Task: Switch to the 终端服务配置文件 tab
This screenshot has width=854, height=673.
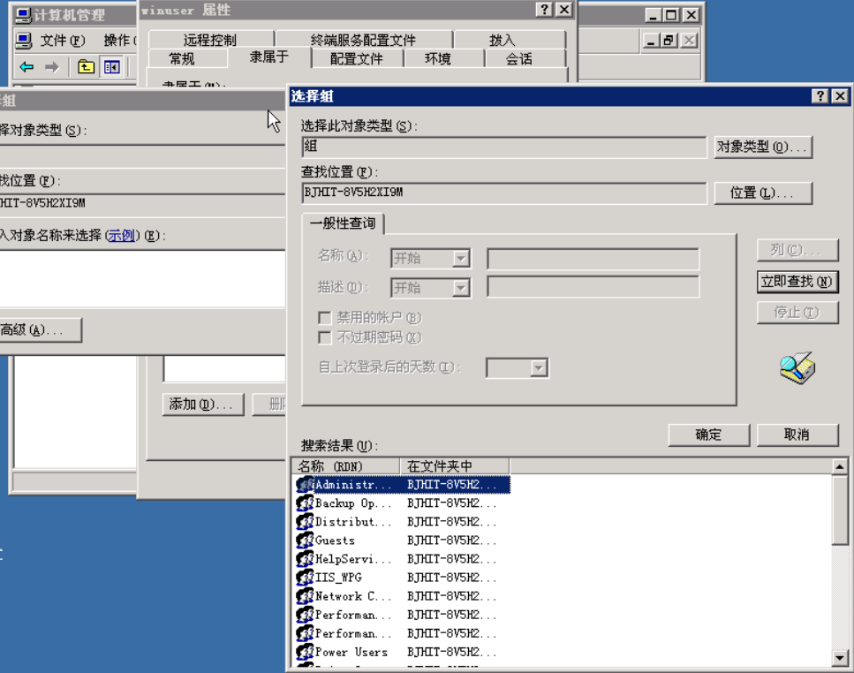Action: (363, 40)
